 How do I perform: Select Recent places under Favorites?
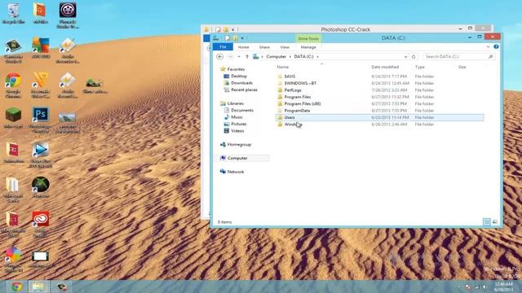click(244, 90)
